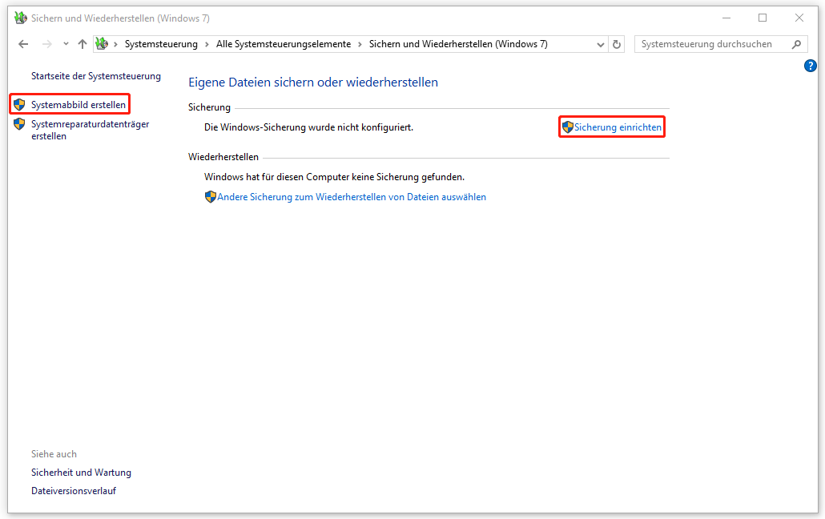This screenshot has width=825, height=519.
Task: Open Dateiversionsverlauf link
Action: 73,491
